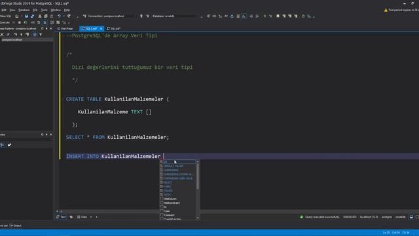Switch to the Data view button
Screen dimensions: 419x236
[x=82, y=217]
